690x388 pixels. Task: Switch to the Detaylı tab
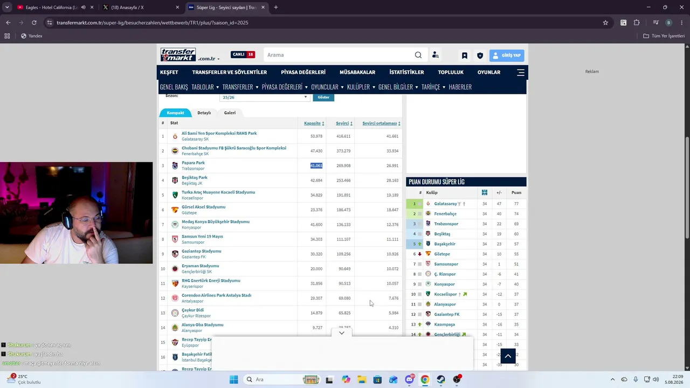pos(204,113)
